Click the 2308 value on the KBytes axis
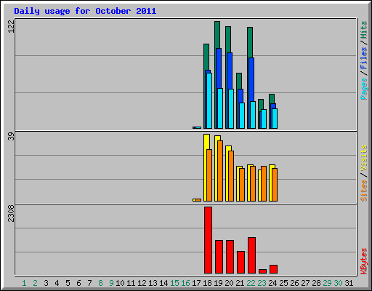The width and height of the screenshot is (372, 291). click(11, 213)
